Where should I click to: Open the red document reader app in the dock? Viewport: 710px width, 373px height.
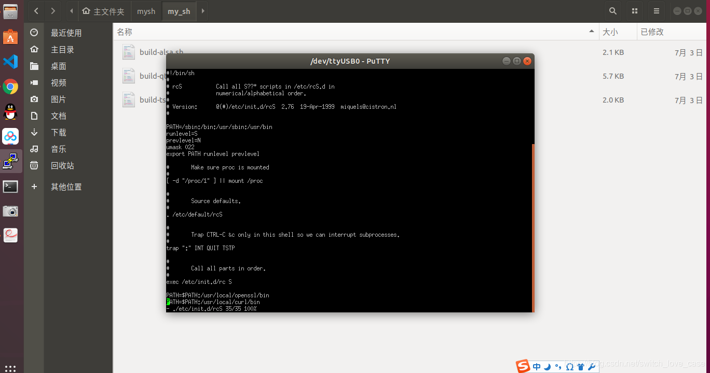[10, 236]
